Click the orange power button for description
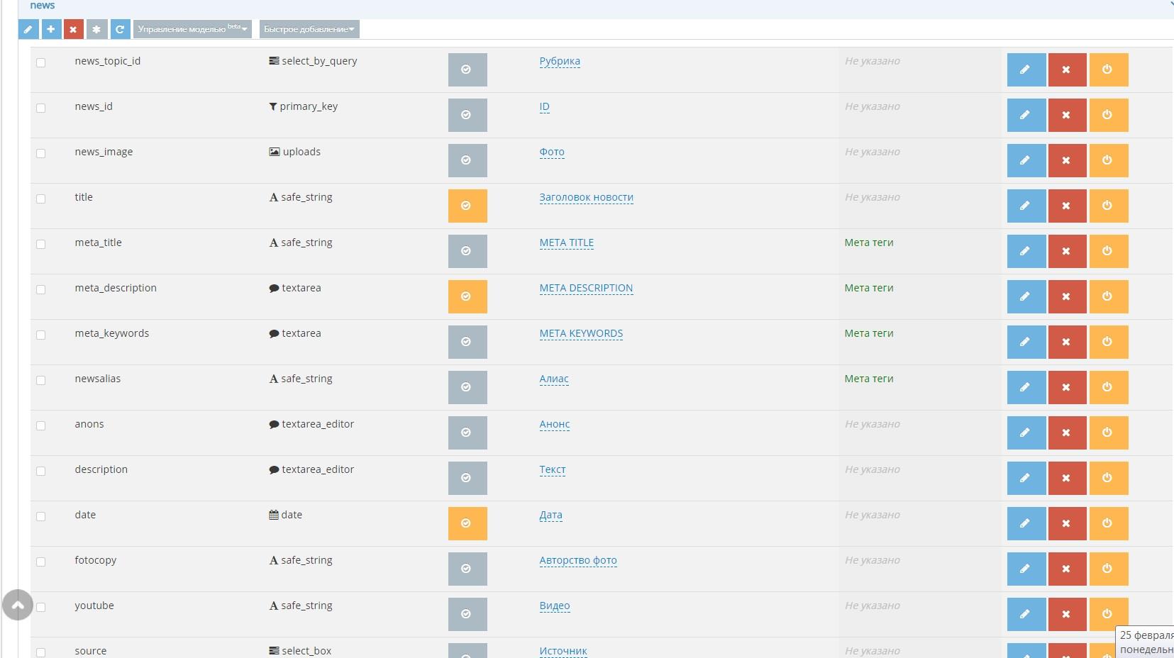 (x=1109, y=478)
